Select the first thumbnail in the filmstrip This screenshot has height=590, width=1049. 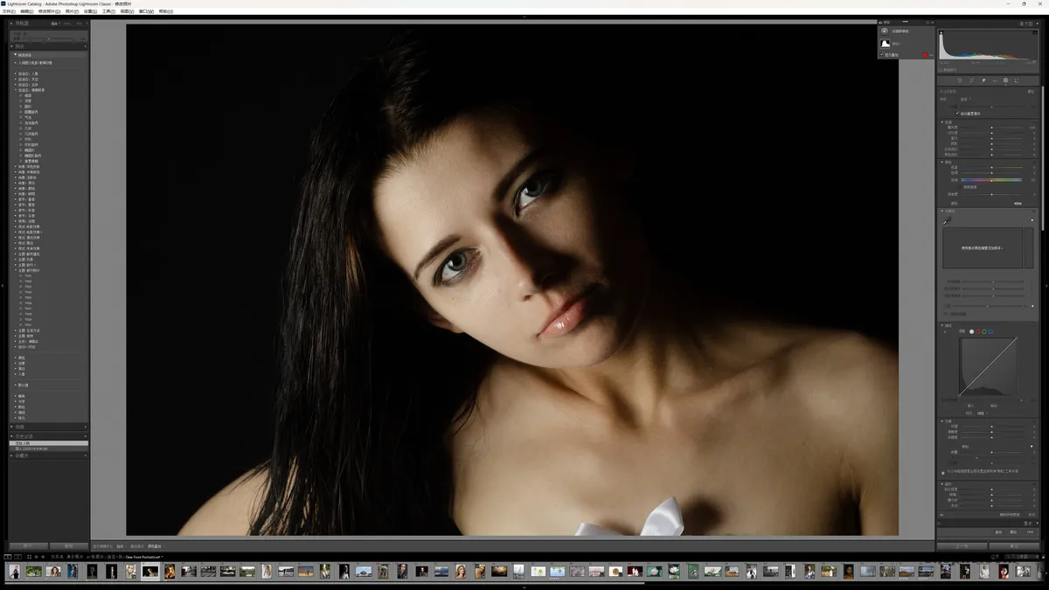tap(15, 571)
